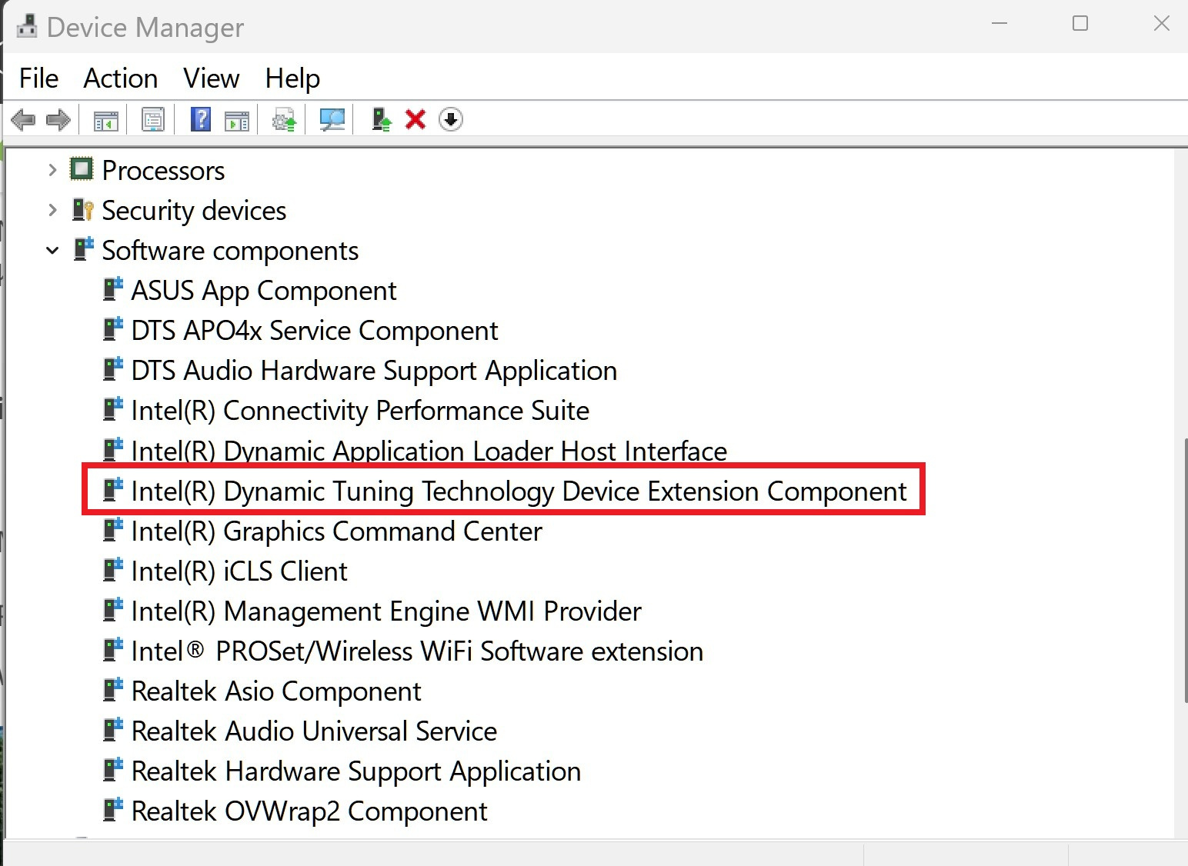Select the Software components label
1188x866 pixels.
(230, 251)
